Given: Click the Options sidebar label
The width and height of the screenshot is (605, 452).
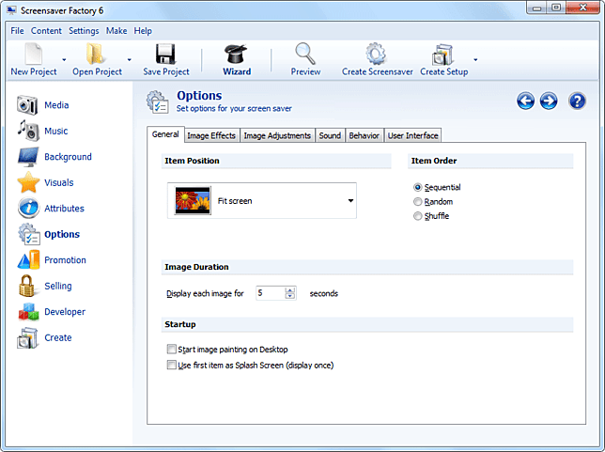Looking at the screenshot, I should 62,234.
